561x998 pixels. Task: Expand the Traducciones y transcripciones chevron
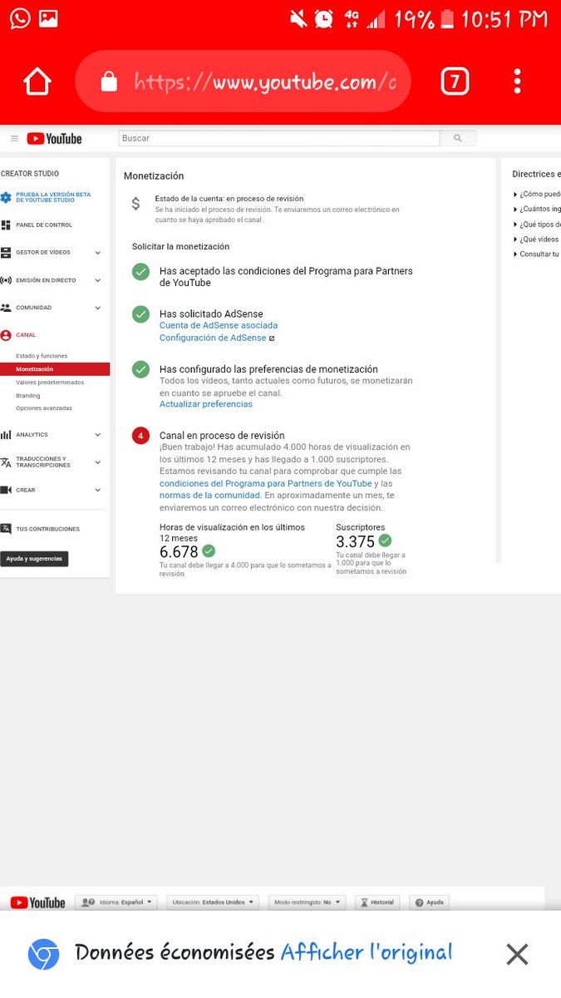(x=98, y=462)
